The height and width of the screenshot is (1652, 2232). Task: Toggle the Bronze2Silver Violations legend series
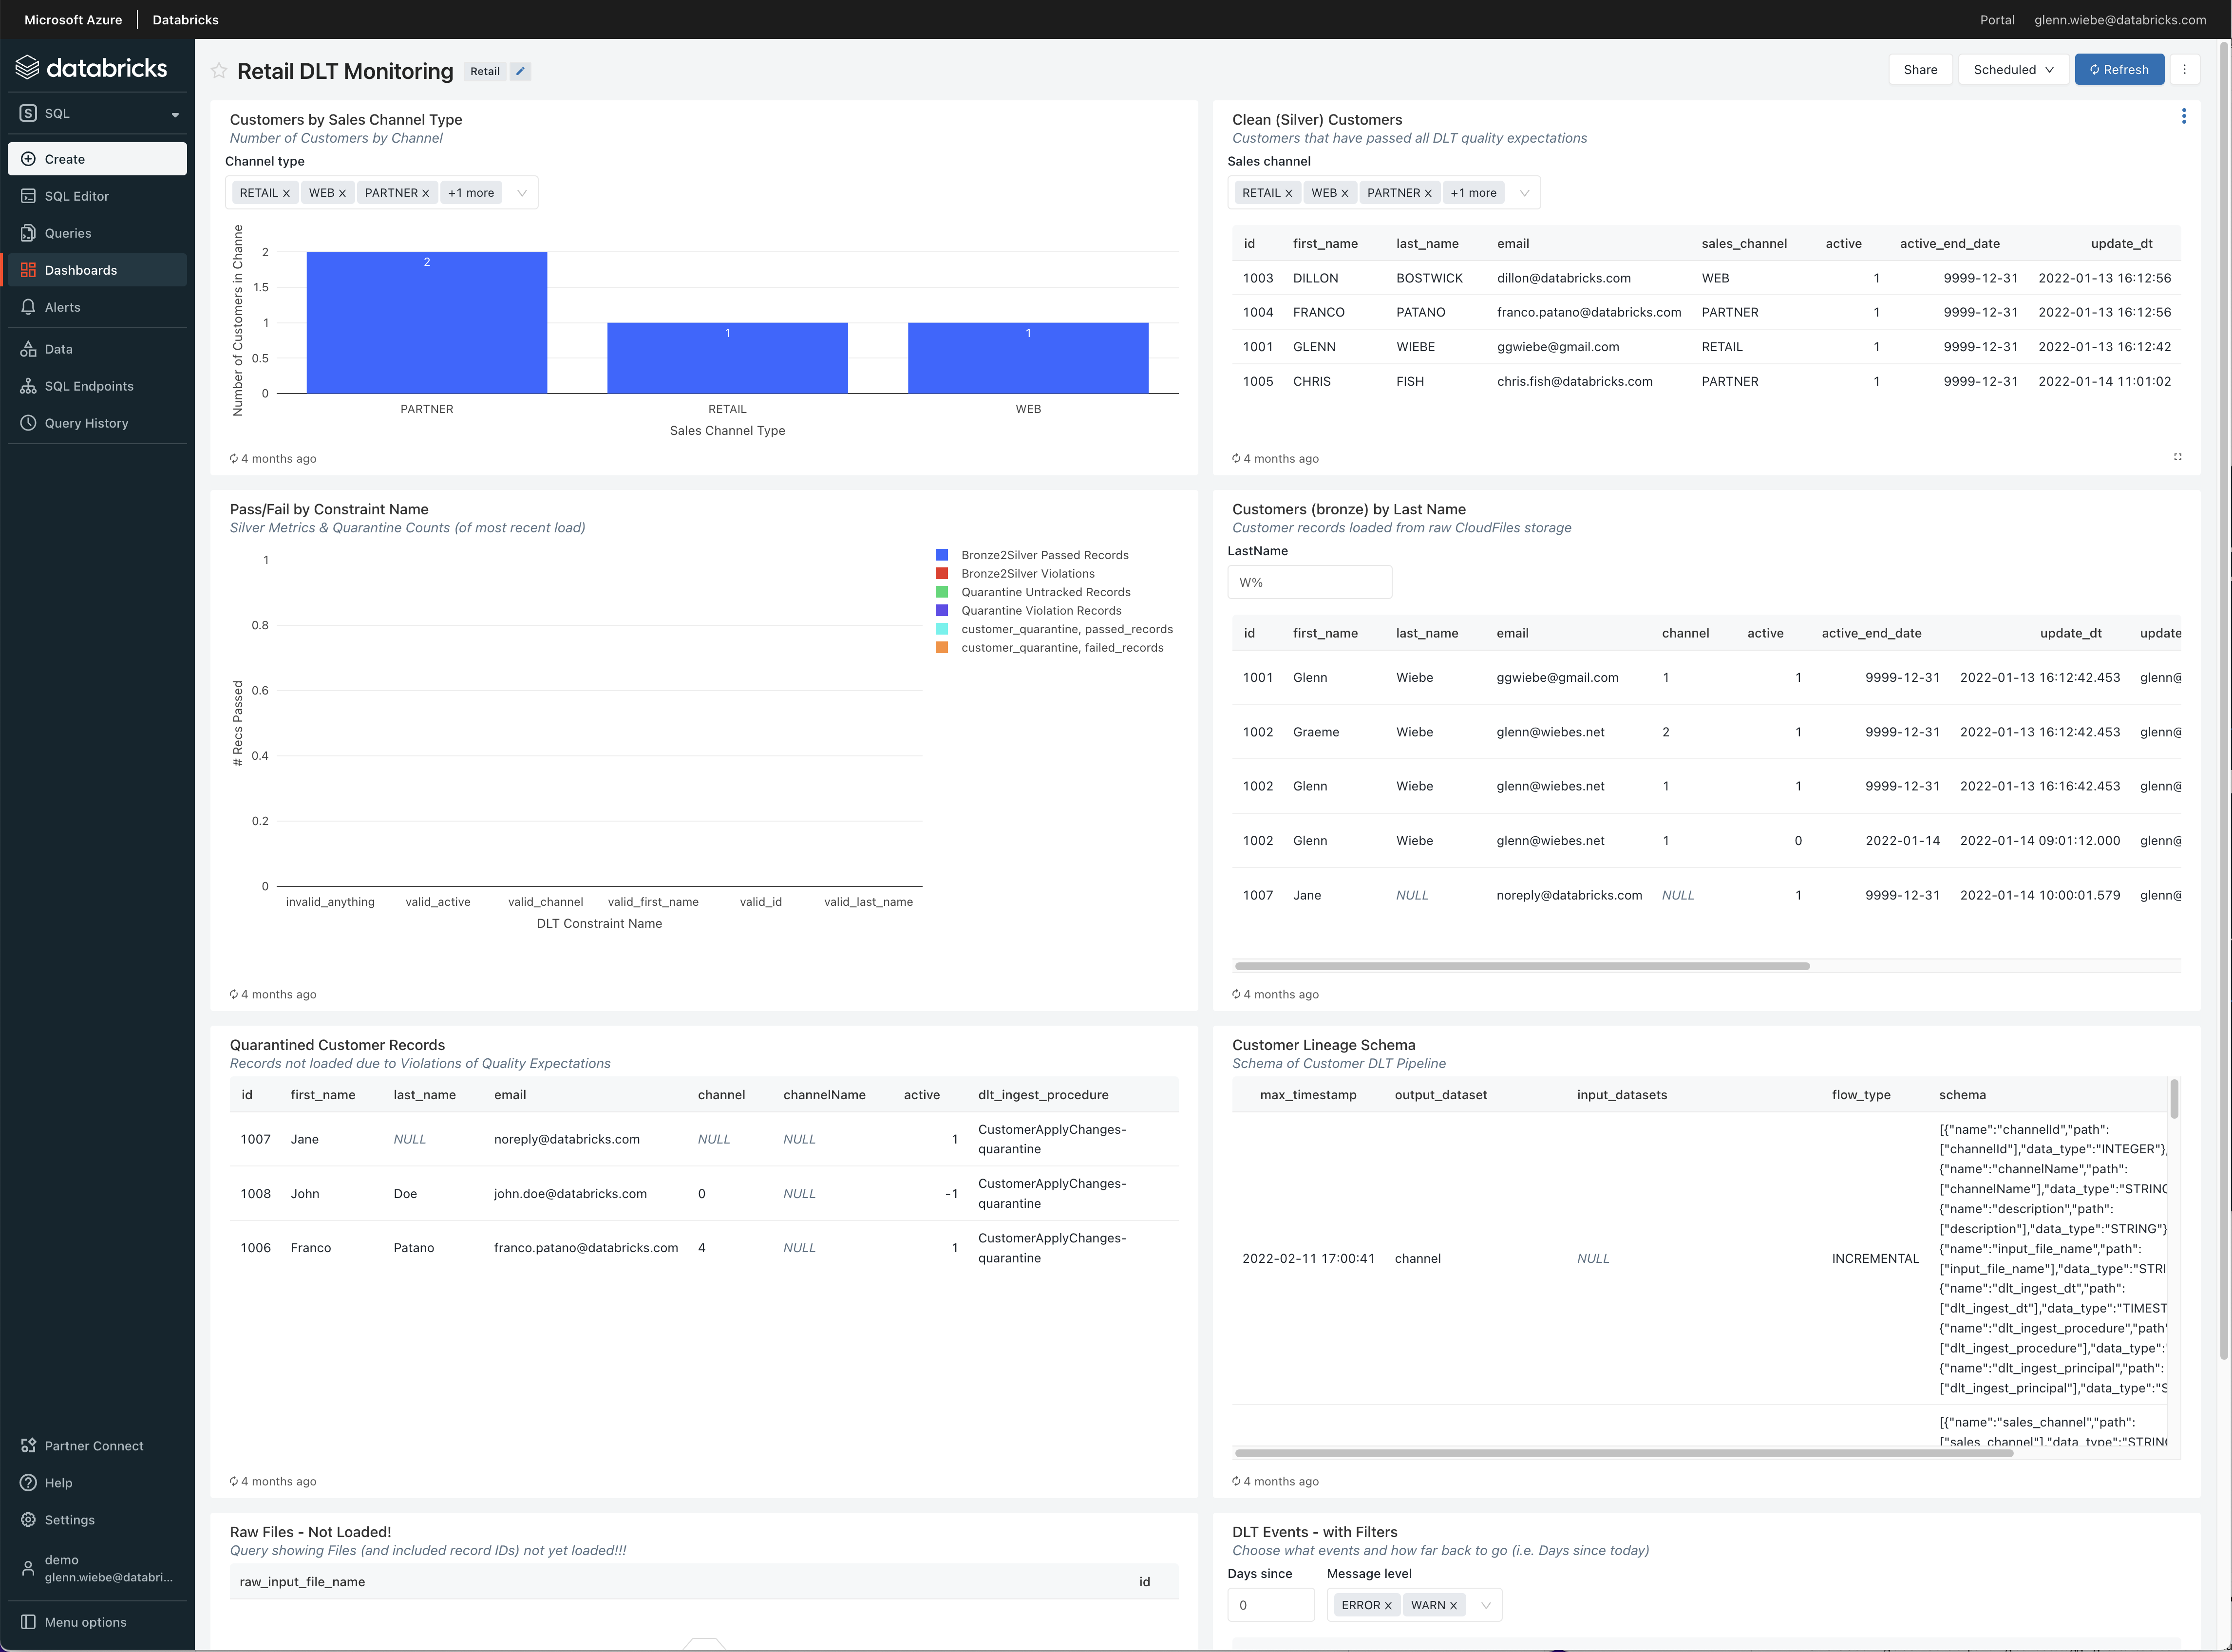(1027, 573)
